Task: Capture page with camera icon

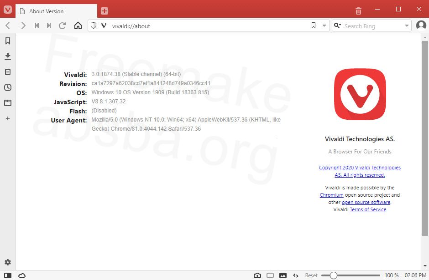Action: (257, 275)
